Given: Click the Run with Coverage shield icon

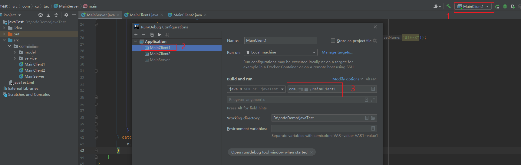Looking at the screenshot, I should 513,6.
